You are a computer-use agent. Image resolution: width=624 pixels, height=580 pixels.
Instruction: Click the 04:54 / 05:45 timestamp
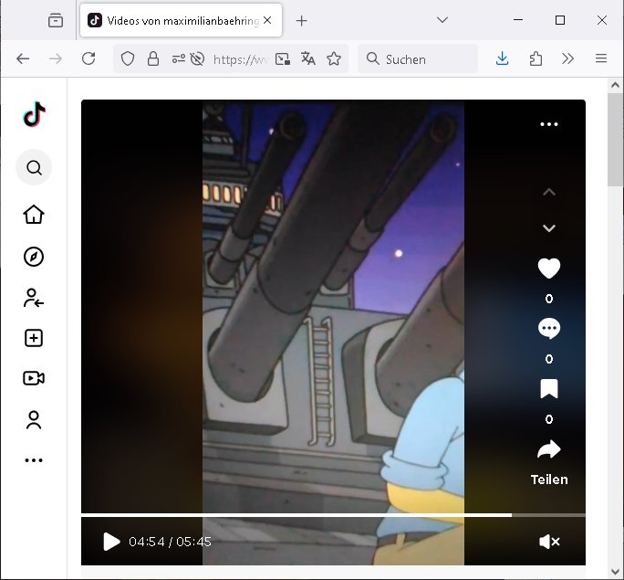170,542
